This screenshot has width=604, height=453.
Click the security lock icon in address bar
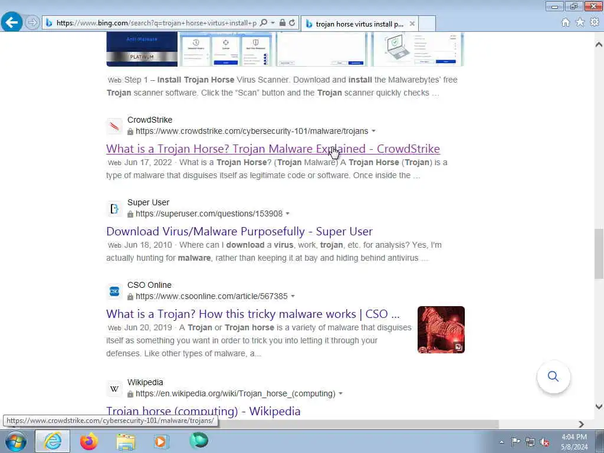pyautogui.click(x=283, y=23)
